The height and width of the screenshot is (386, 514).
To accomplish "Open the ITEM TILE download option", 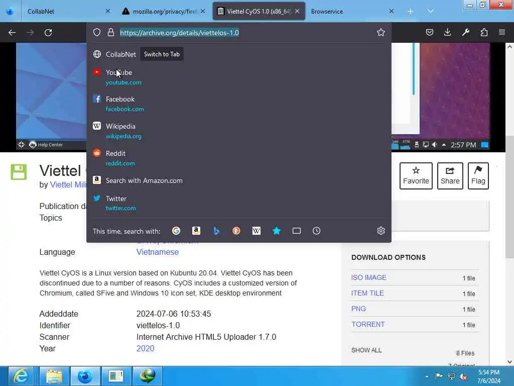I will [367, 293].
